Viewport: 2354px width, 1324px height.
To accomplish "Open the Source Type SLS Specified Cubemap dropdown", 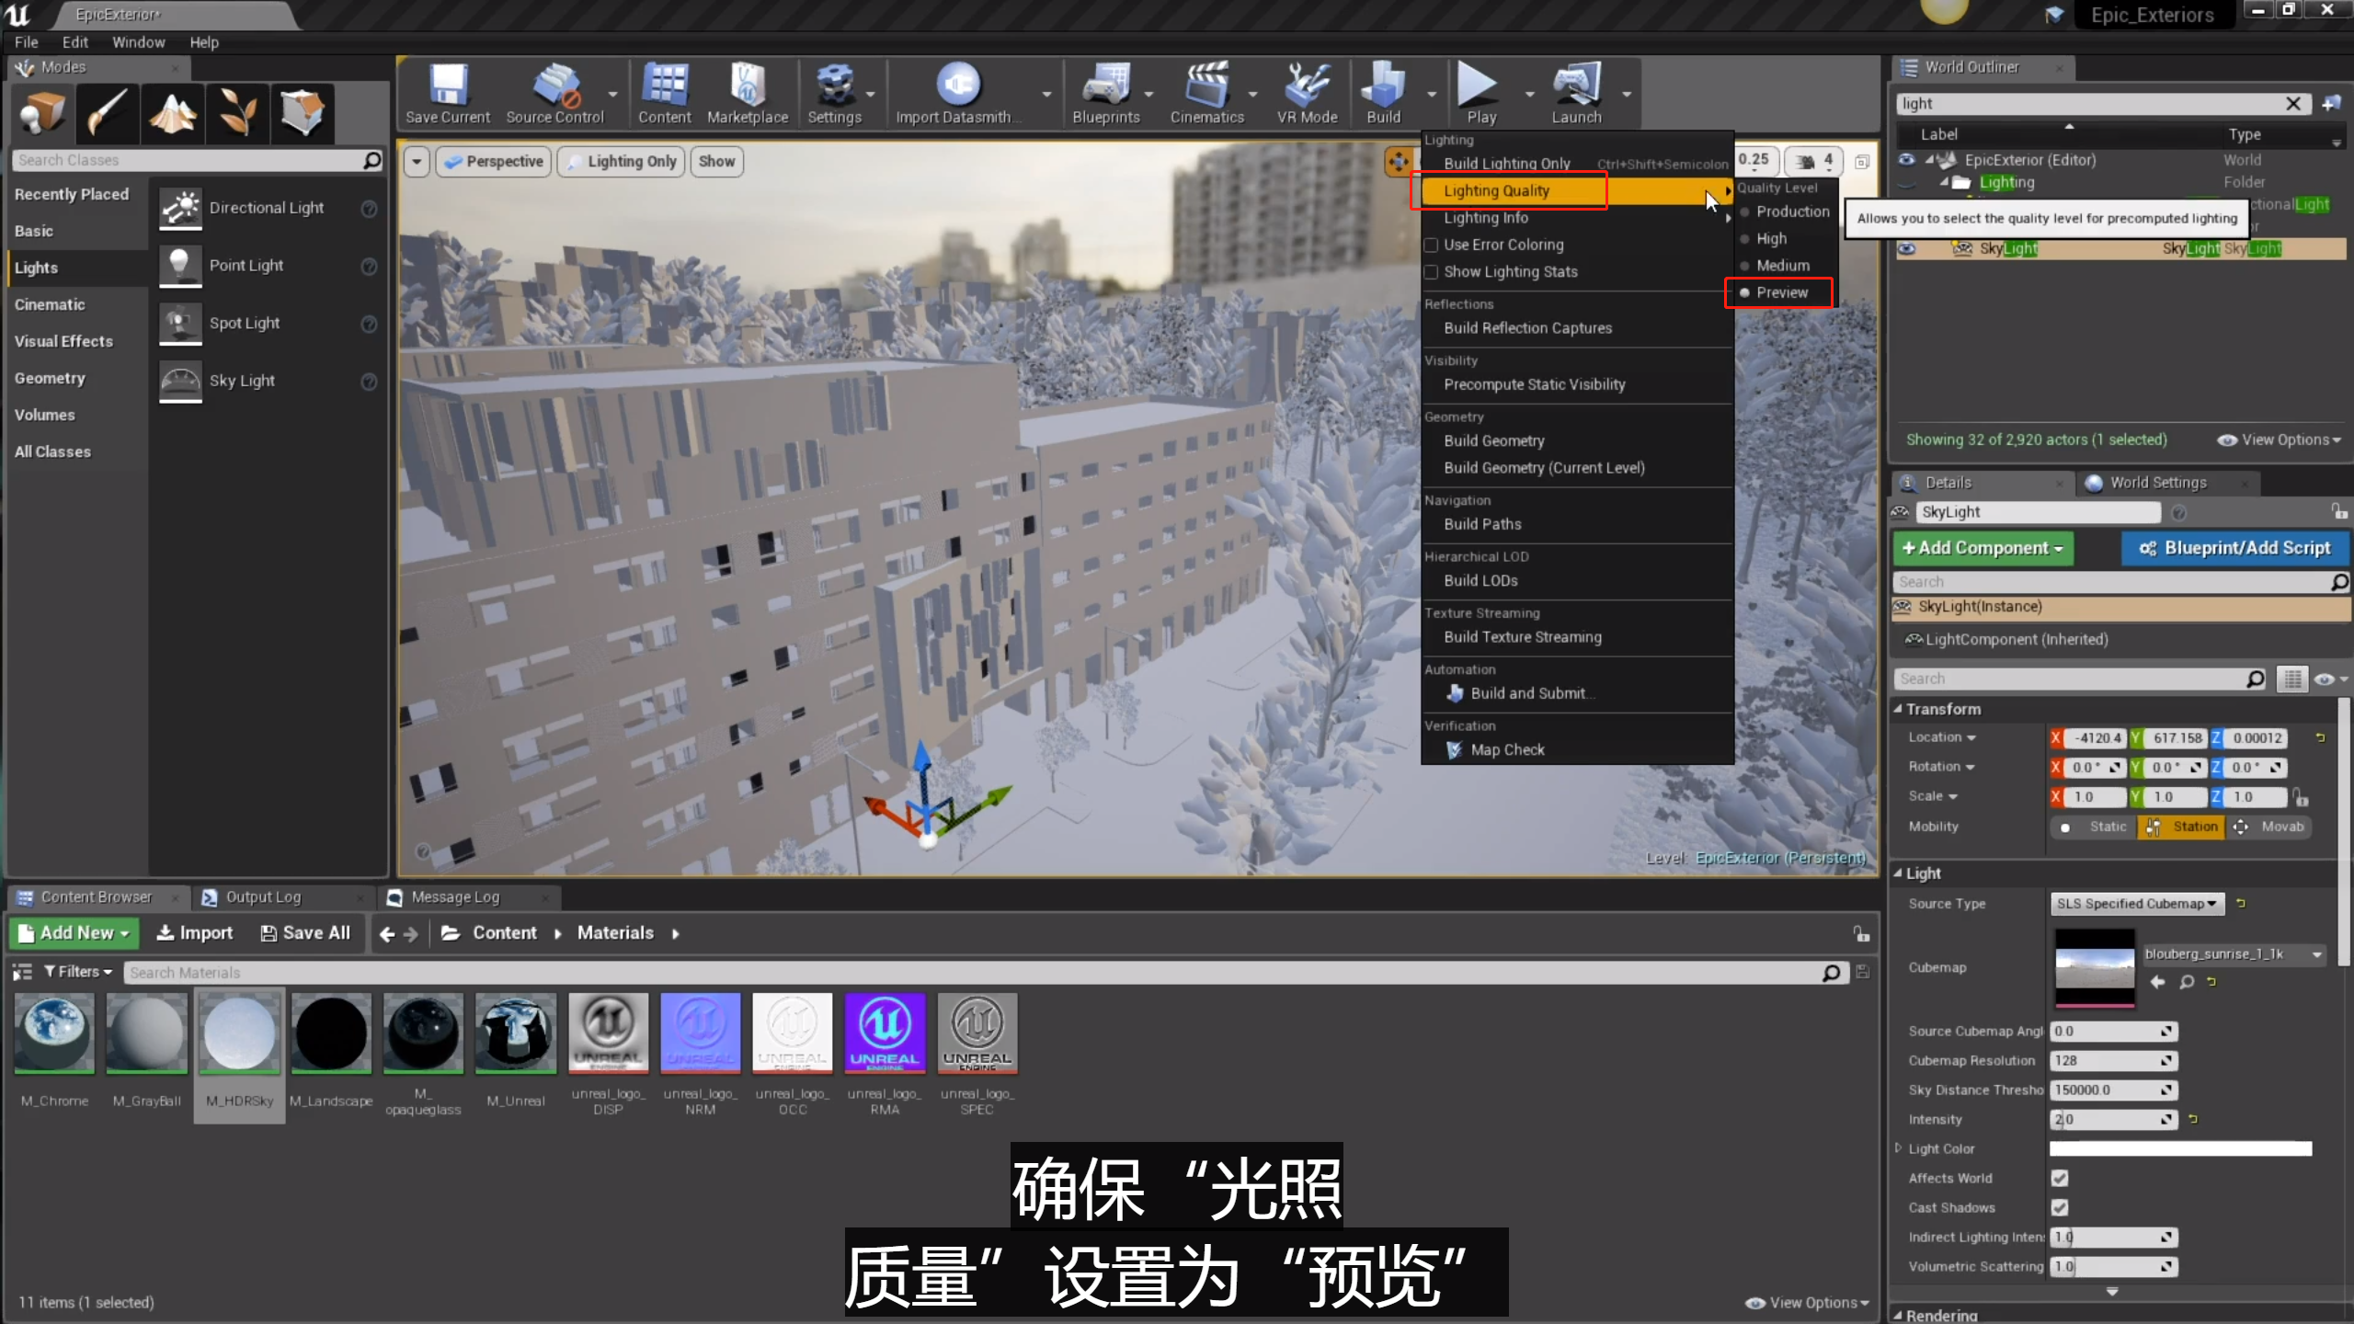I will click(2136, 904).
